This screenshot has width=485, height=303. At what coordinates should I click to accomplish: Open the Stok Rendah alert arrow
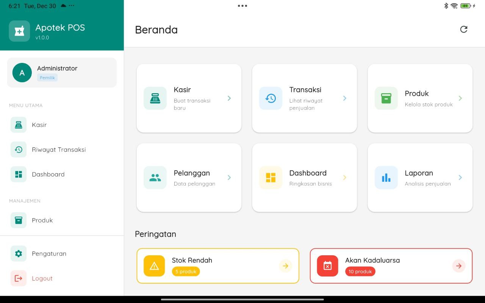click(x=285, y=266)
